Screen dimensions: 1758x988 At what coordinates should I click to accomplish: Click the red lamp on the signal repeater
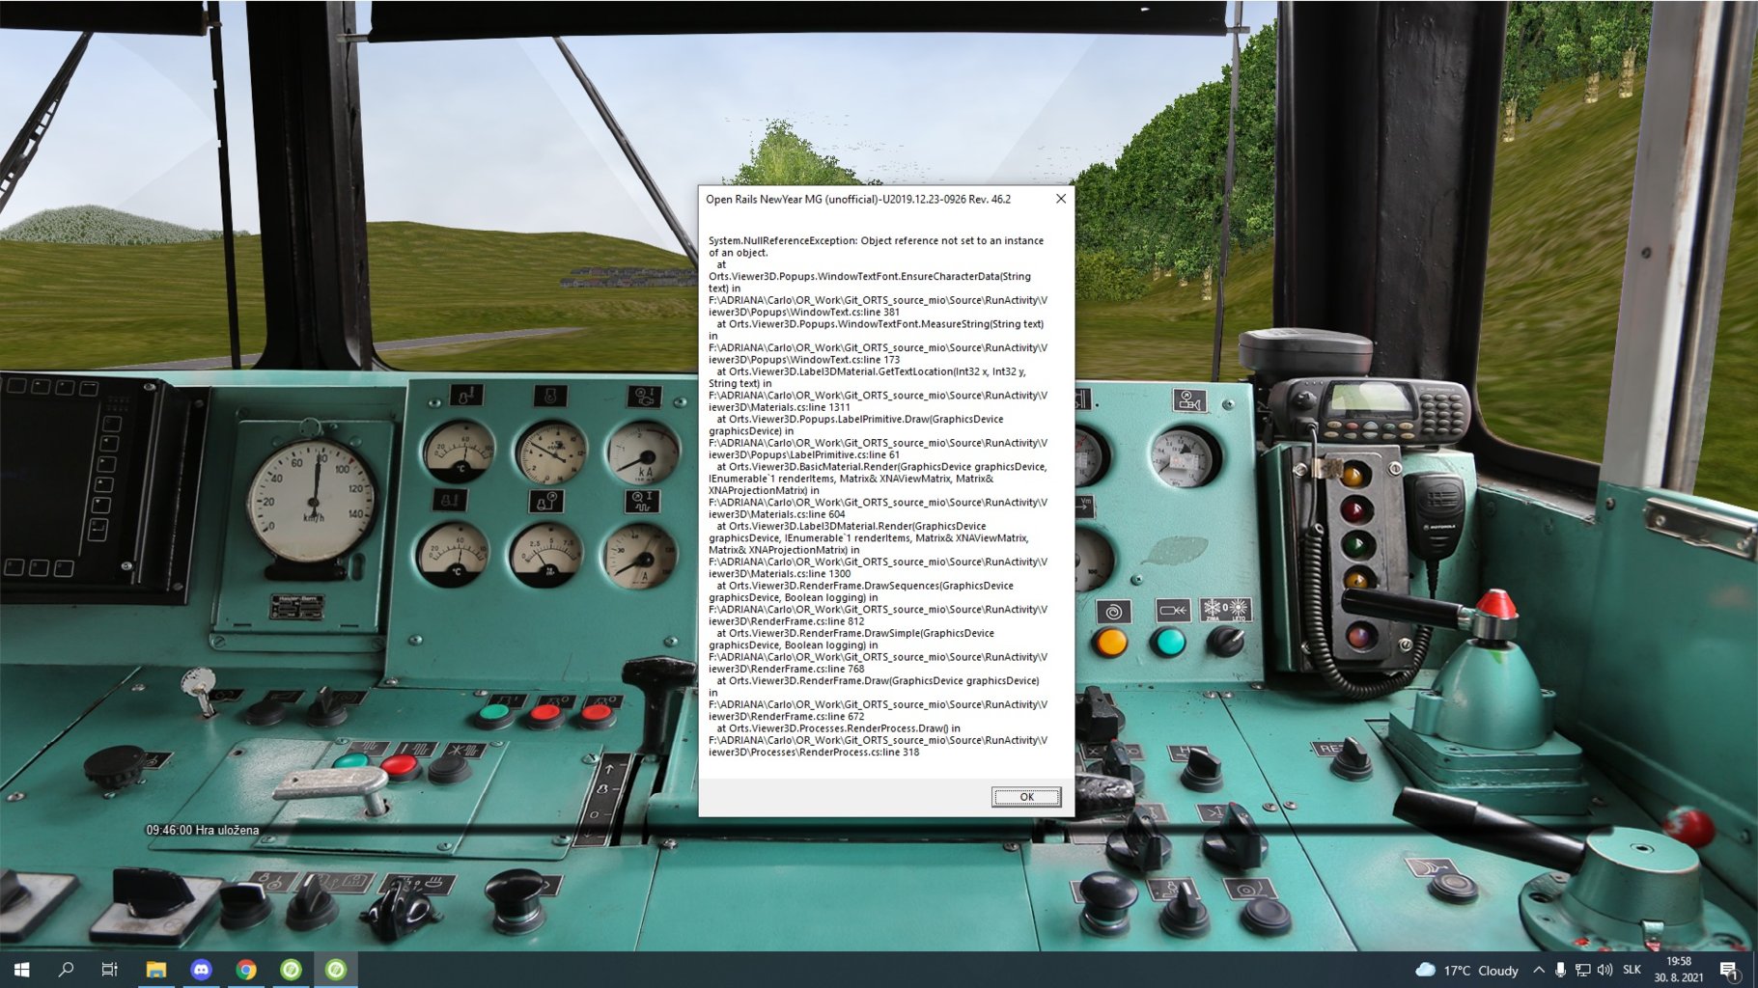tap(1355, 509)
